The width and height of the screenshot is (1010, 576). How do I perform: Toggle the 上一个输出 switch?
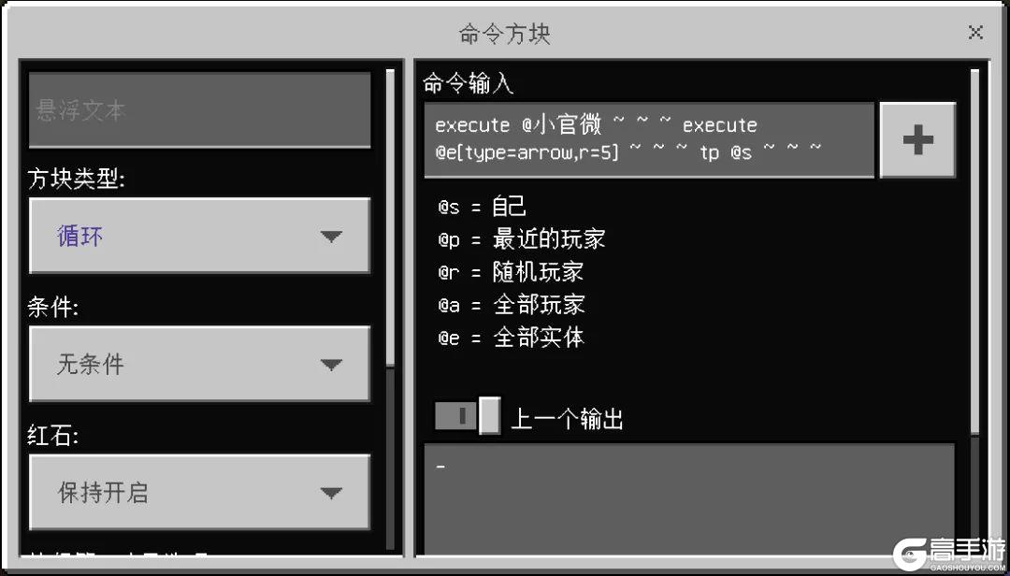tap(468, 416)
